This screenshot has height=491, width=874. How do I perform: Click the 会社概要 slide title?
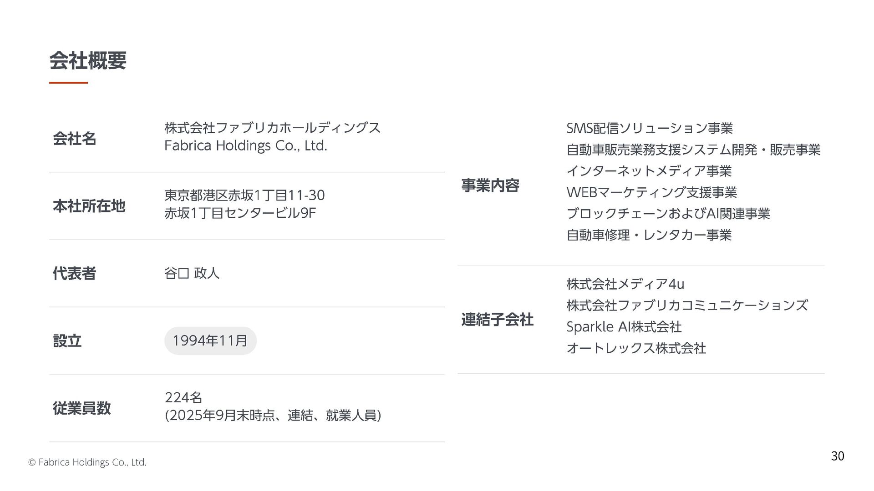[x=88, y=60]
